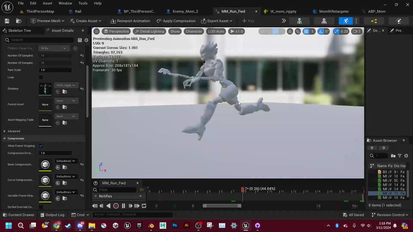413x232 pixels.
Task: Open the Show viewport menu
Action: tap(175, 31)
